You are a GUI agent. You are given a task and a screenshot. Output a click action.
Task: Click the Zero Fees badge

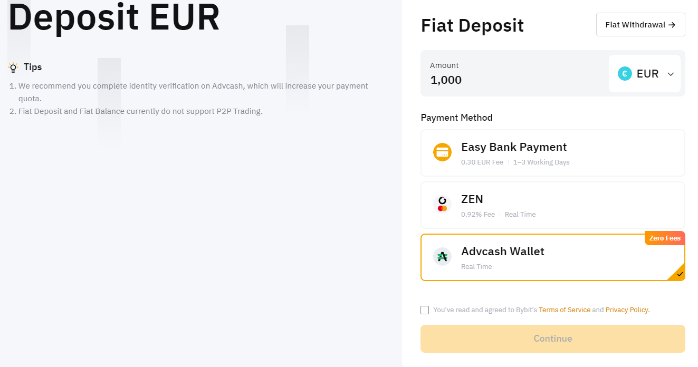point(665,238)
